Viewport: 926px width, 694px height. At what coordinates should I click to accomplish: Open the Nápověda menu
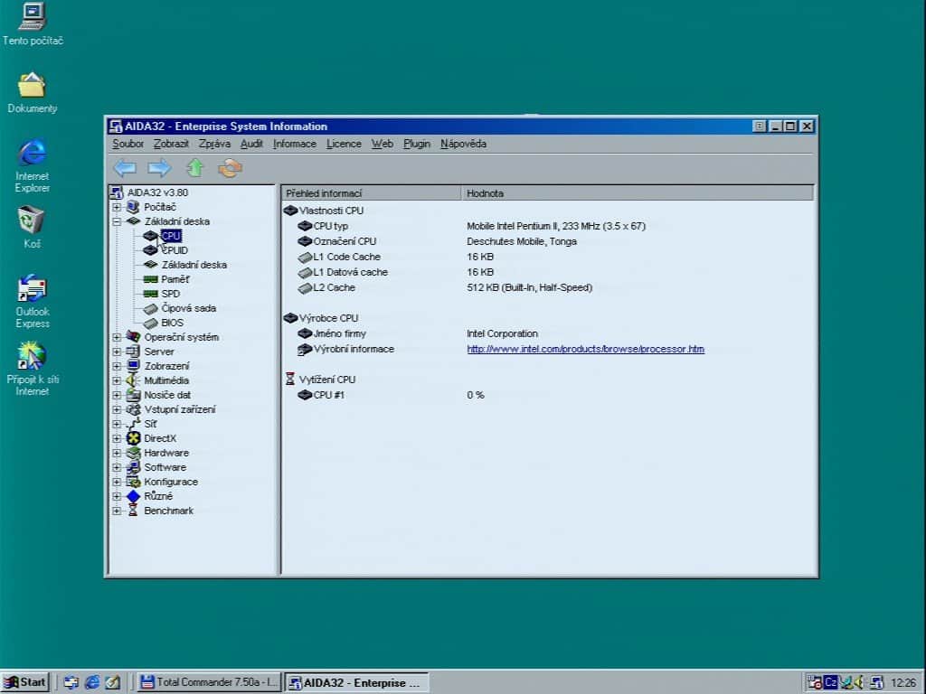463,144
